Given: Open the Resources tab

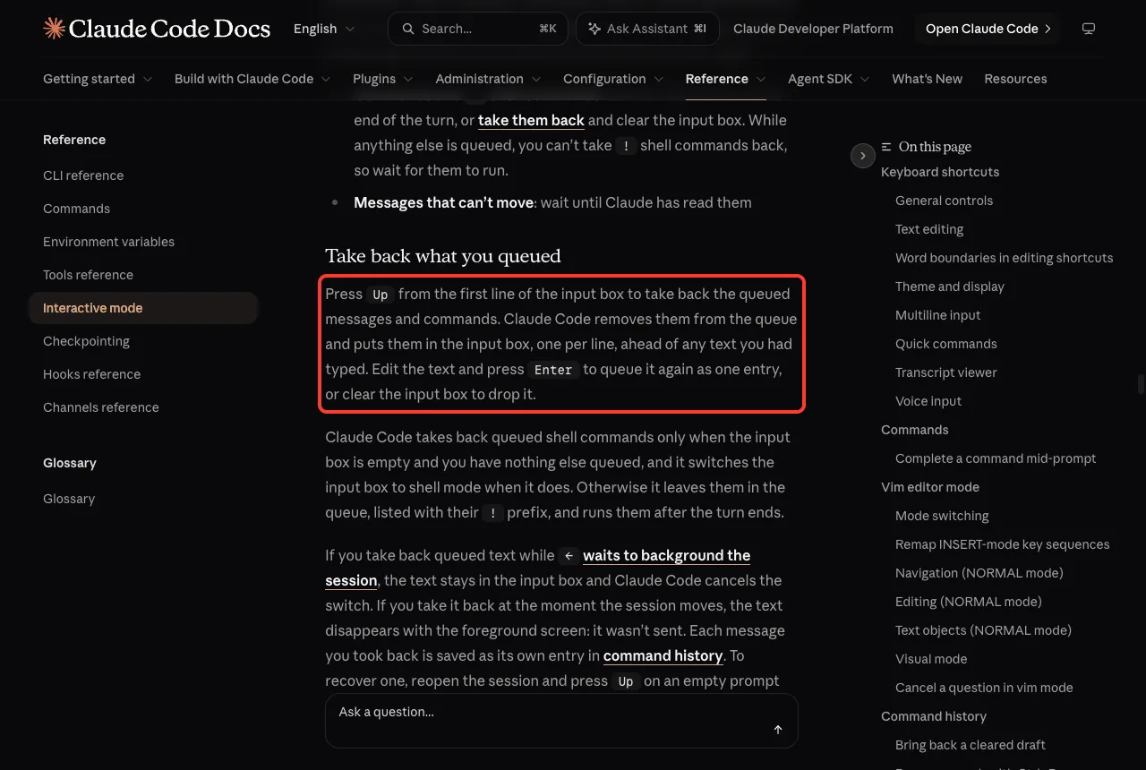Looking at the screenshot, I should 1015,79.
